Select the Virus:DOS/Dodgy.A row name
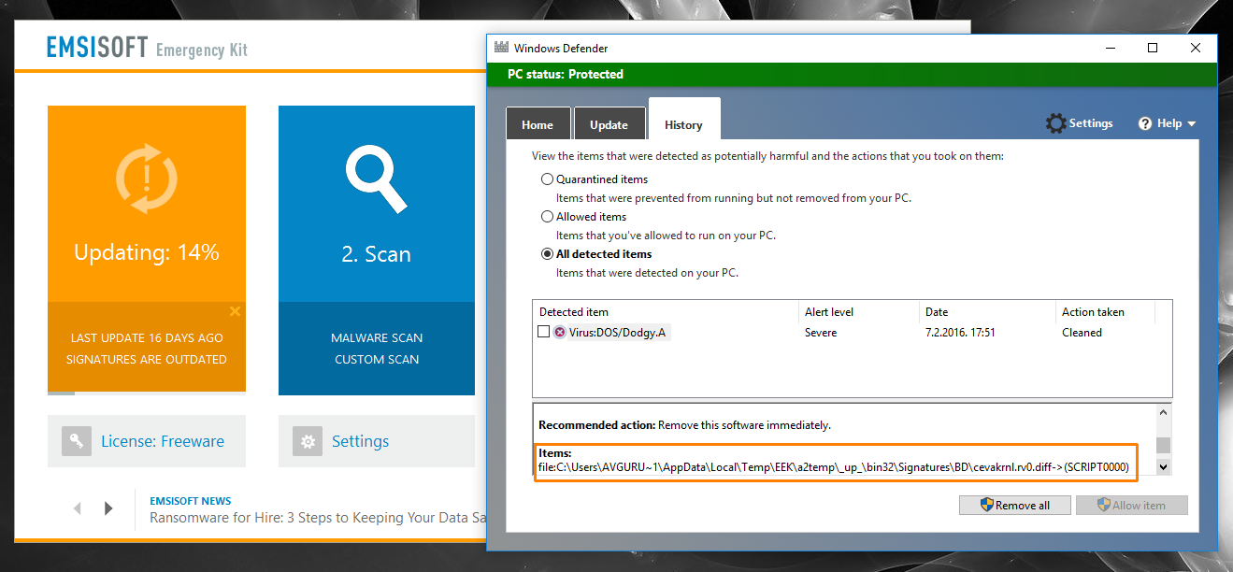The width and height of the screenshot is (1233, 572). [617, 333]
